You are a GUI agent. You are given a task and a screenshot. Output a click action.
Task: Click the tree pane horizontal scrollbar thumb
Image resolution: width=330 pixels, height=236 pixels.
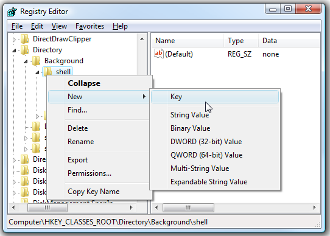coord(47,208)
